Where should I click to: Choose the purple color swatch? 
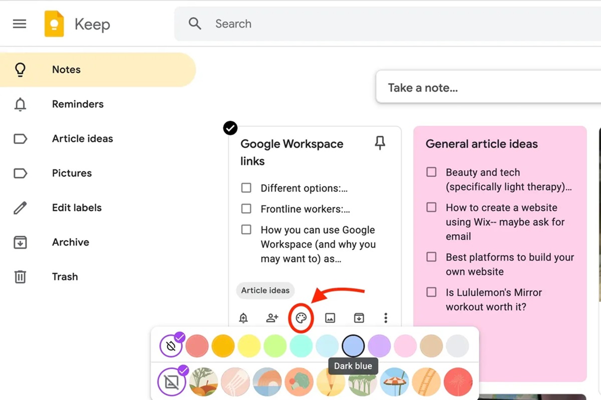coord(379,346)
